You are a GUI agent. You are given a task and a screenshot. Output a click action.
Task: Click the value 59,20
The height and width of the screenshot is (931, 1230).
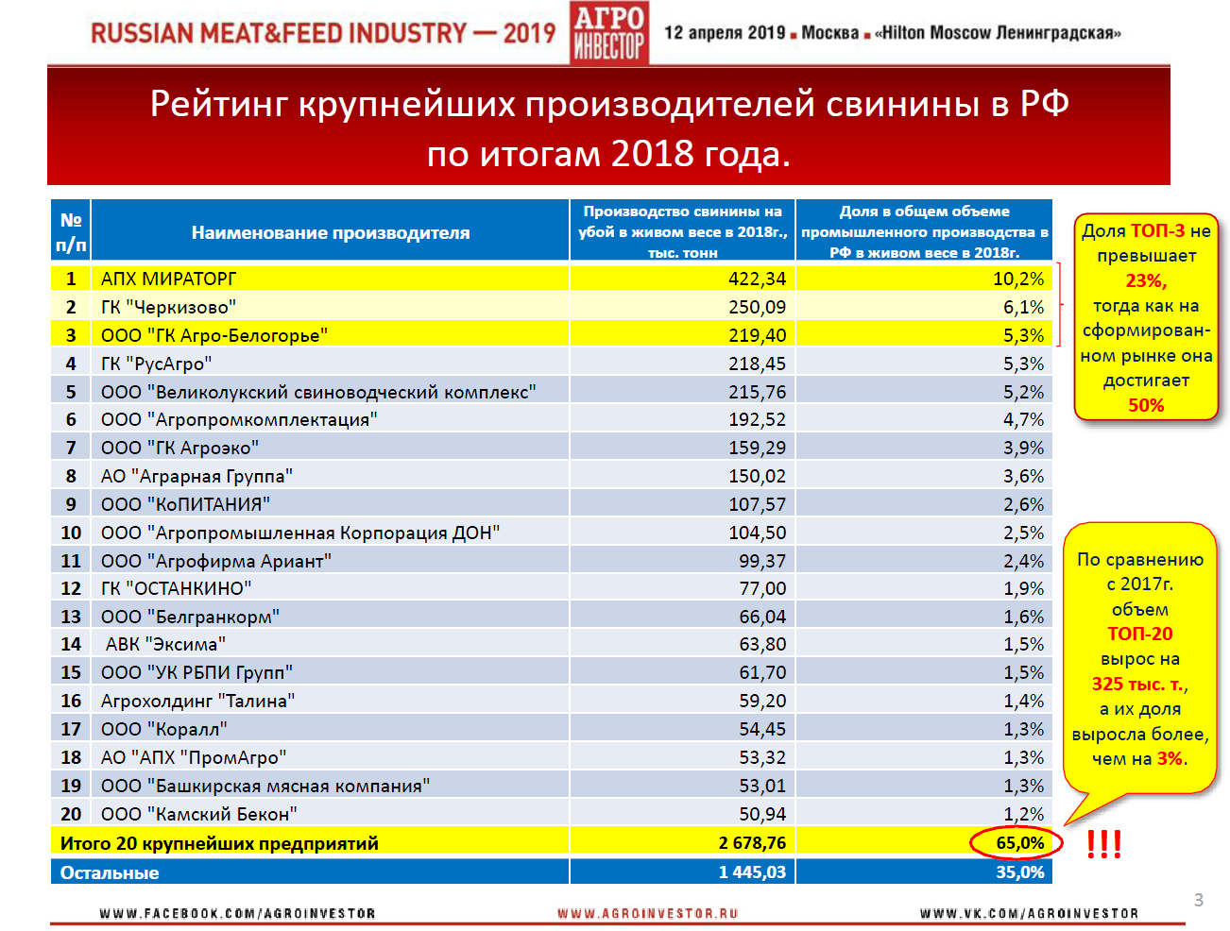pyautogui.click(x=762, y=701)
